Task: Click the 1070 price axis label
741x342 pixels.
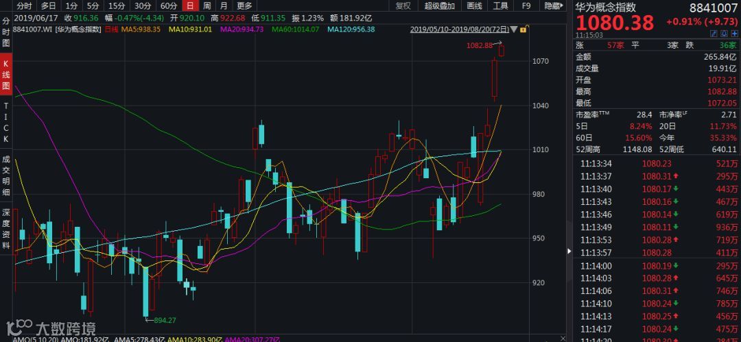Action: coord(540,62)
